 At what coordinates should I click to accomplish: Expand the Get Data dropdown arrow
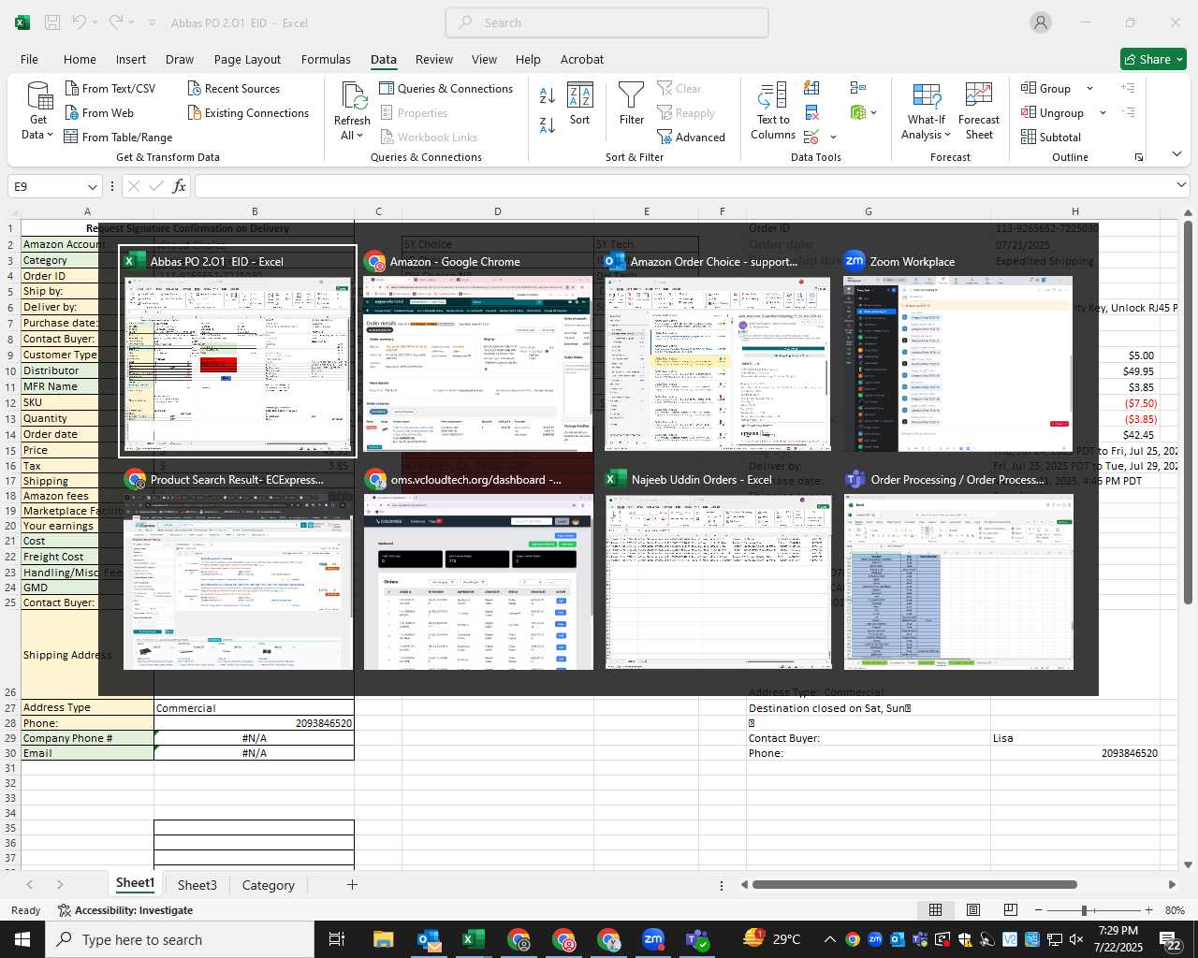coord(50,135)
